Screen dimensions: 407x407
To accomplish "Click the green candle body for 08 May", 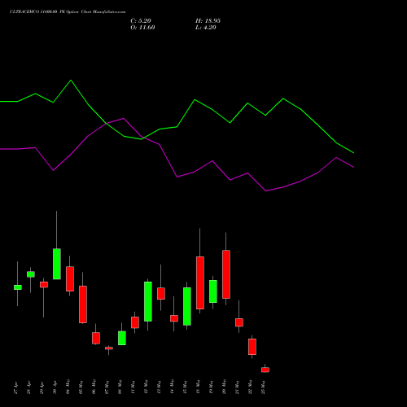I will tap(122, 338).
